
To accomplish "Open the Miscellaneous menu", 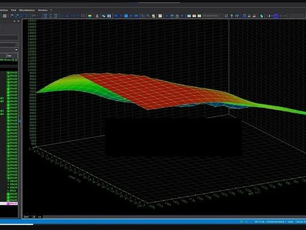I will point(27,10).
